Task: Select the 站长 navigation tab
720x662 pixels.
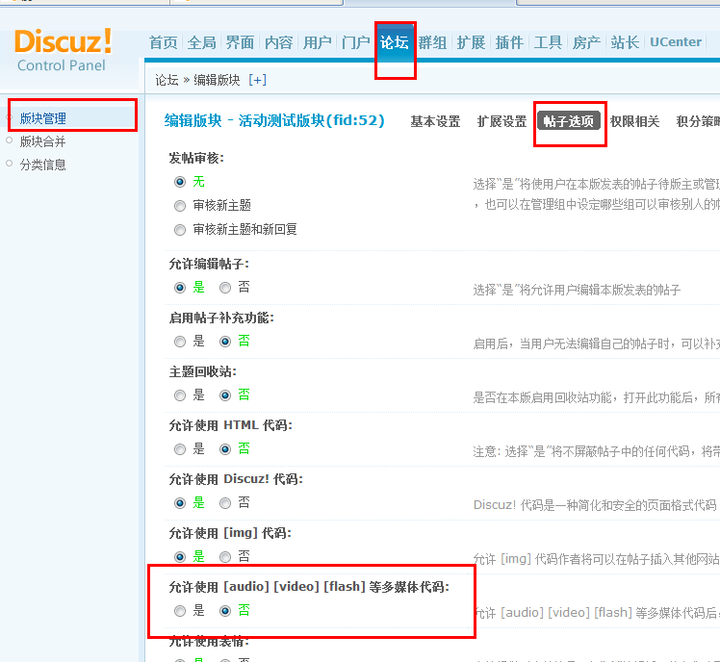Action: point(625,42)
